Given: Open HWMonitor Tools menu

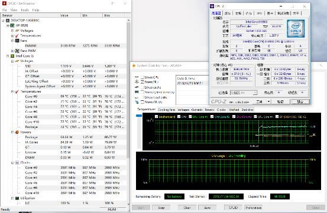Looking at the screenshot, I should point(25,10).
